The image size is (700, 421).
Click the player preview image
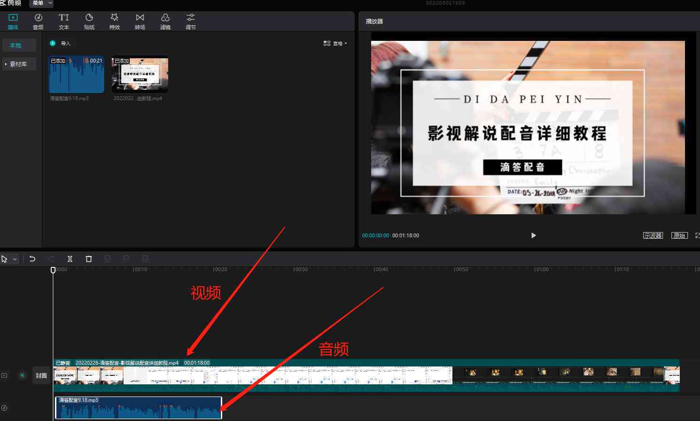pos(528,127)
